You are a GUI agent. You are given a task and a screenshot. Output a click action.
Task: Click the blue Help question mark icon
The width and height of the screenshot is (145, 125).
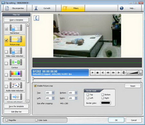121,8
